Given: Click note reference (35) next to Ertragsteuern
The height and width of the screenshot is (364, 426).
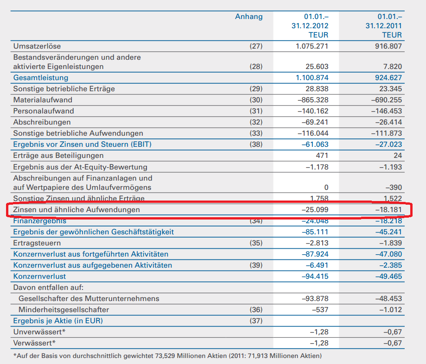Looking at the screenshot, I should 256,243.
